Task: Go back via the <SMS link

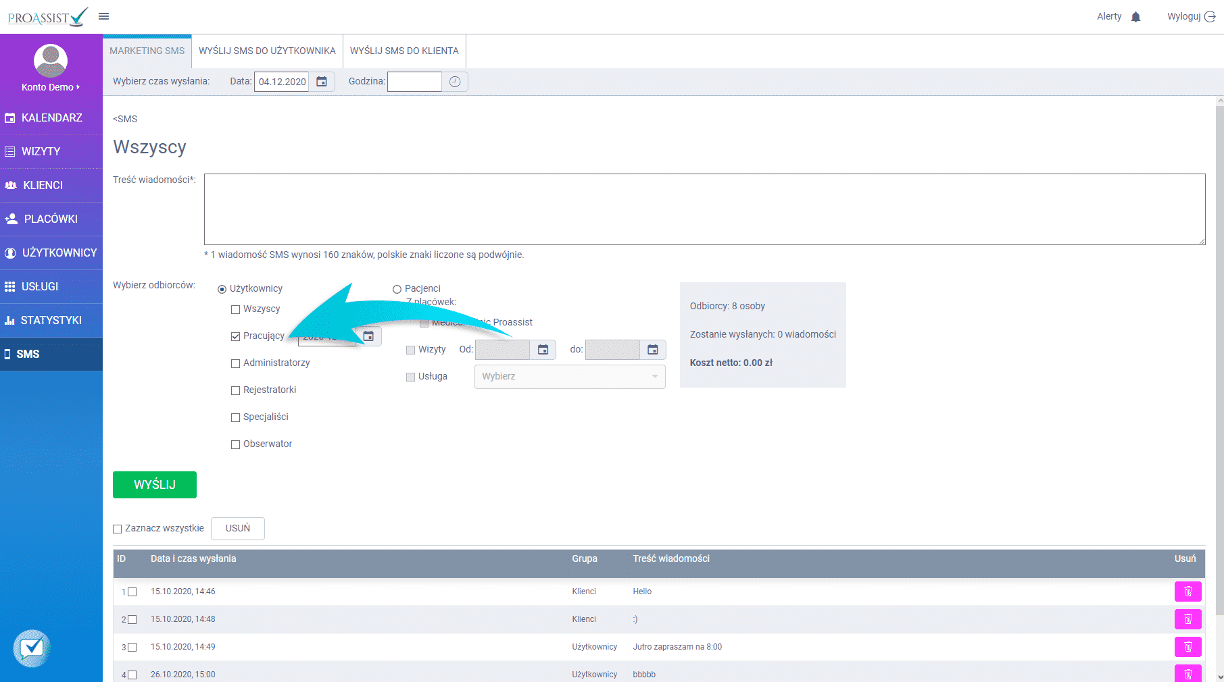Action: pos(125,119)
